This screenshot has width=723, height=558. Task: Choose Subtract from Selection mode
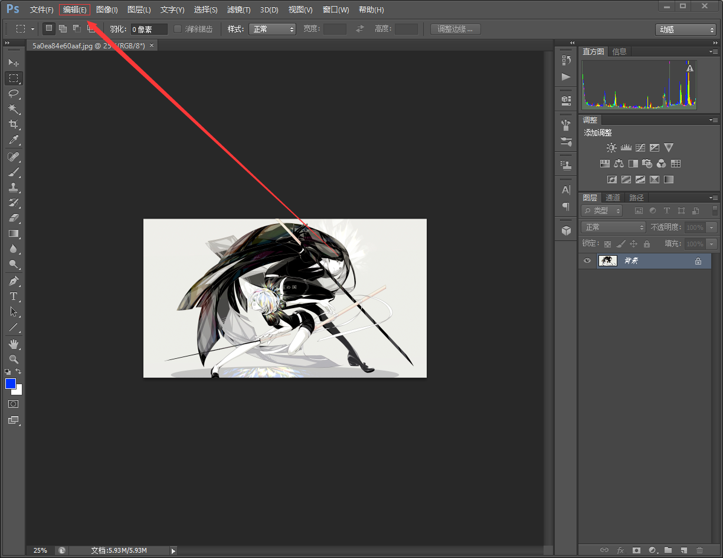tap(77, 28)
